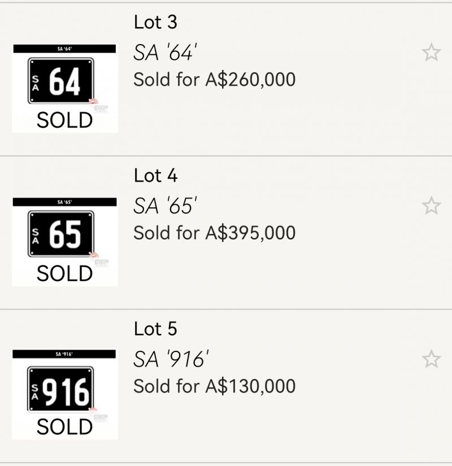
Task: Click the Sold for A$130,000 price
Action: 214,386
